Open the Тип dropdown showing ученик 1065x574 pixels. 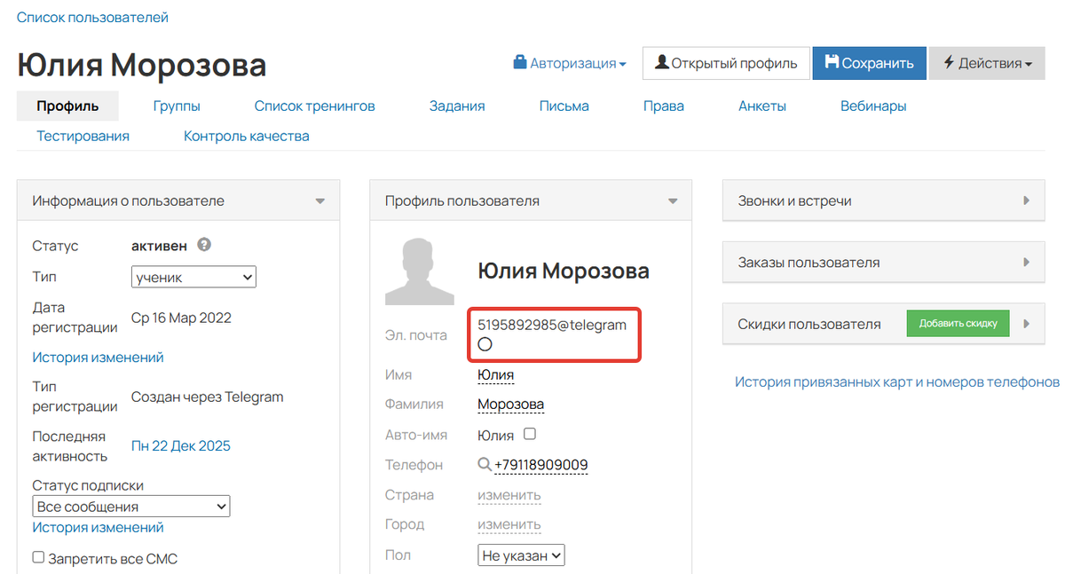[193, 277]
